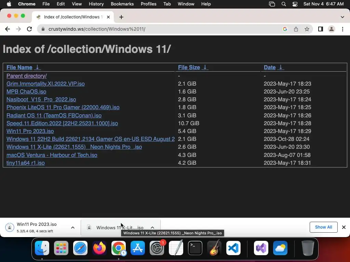This screenshot has height=262, width=350.
Task: Open Launchpad from the Dock
Action: coord(61,248)
